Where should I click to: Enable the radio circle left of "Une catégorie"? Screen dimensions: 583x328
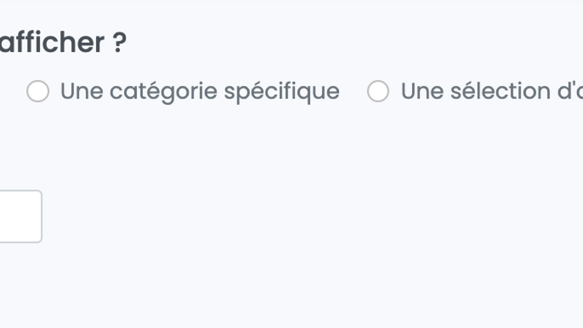38,91
